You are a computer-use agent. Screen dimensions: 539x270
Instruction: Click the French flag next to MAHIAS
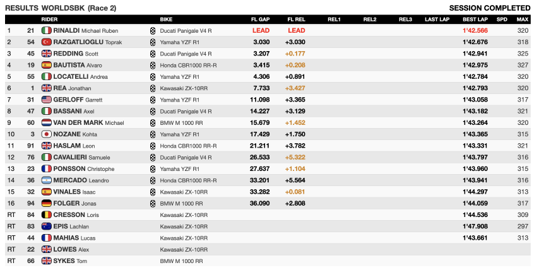47,238
